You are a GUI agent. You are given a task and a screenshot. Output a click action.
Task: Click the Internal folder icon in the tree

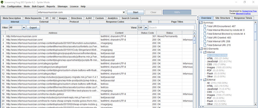point(205,52)
